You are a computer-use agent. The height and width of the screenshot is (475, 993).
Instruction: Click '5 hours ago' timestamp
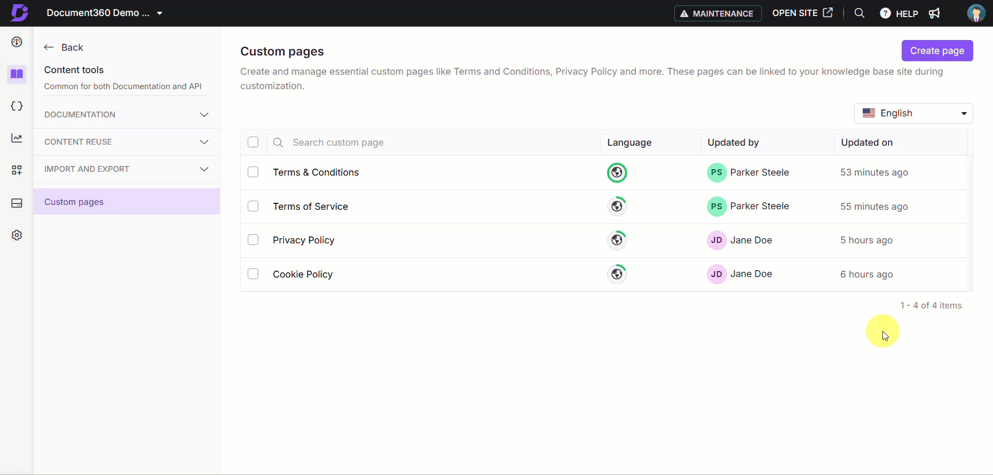(866, 240)
